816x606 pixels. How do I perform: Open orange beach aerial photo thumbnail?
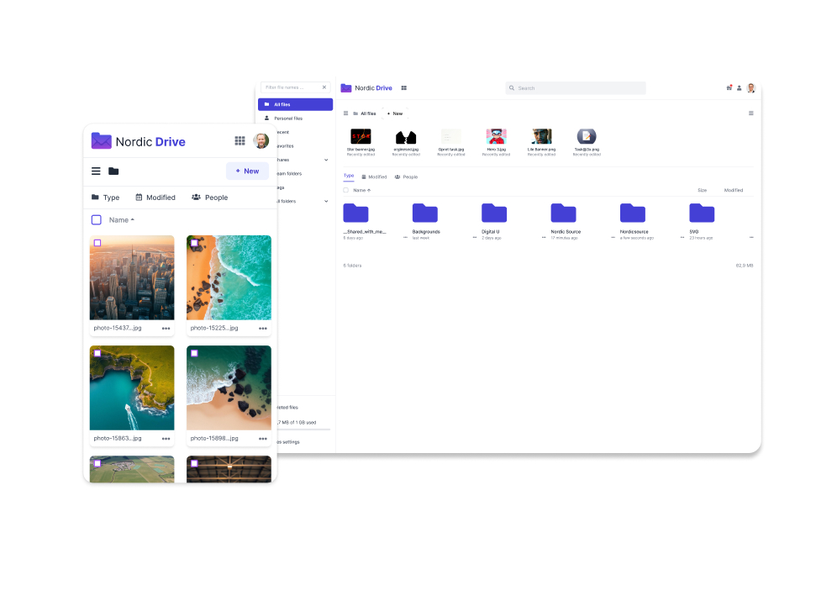click(229, 277)
